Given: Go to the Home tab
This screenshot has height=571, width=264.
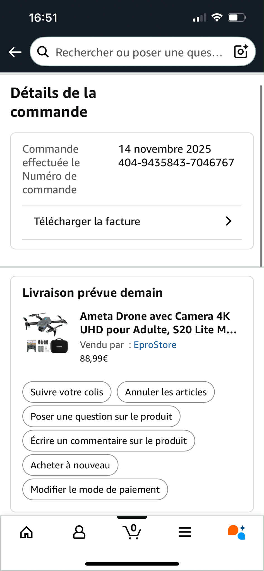Looking at the screenshot, I should 27,532.
